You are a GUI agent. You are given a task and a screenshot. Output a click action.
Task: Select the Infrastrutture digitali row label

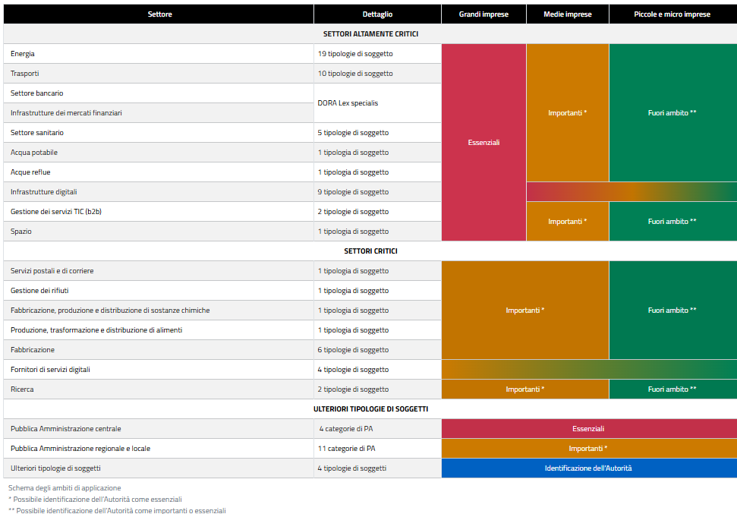tap(44, 192)
